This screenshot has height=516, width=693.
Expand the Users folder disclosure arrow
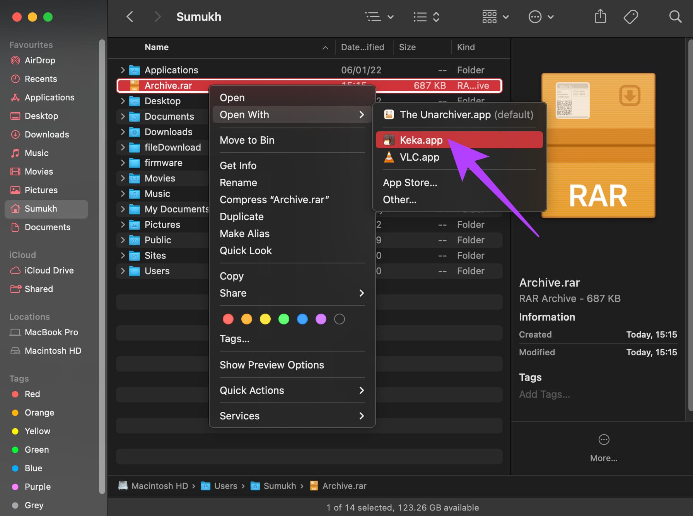pos(123,271)
